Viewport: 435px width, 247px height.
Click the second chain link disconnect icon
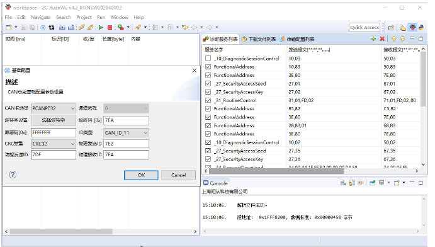tap(90, 27)
